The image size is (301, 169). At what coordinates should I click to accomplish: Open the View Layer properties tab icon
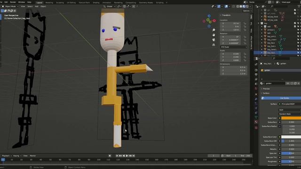pyautogui.click(x=256, y=79)
